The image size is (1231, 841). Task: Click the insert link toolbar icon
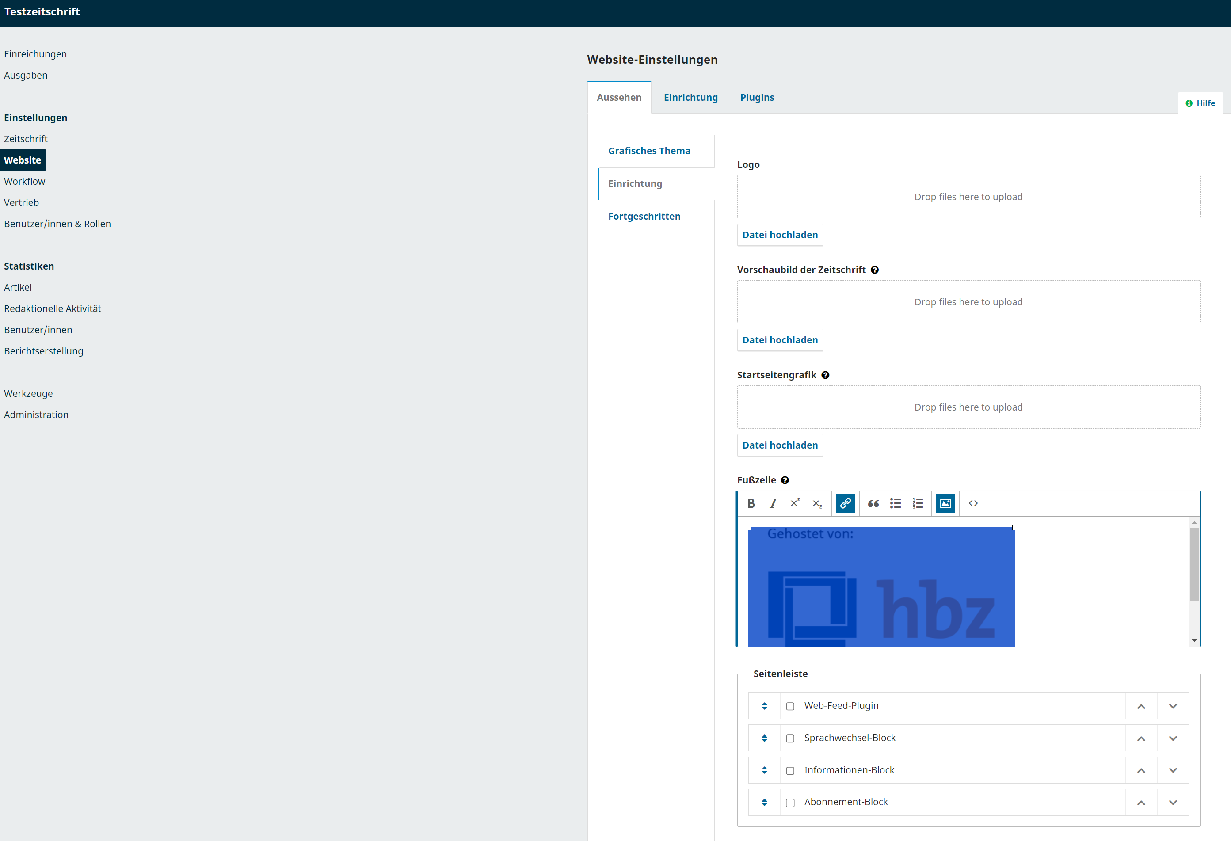click(845, 503)
